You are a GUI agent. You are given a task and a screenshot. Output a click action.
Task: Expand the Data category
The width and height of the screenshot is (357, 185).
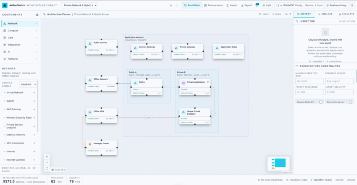click(20, 38)
